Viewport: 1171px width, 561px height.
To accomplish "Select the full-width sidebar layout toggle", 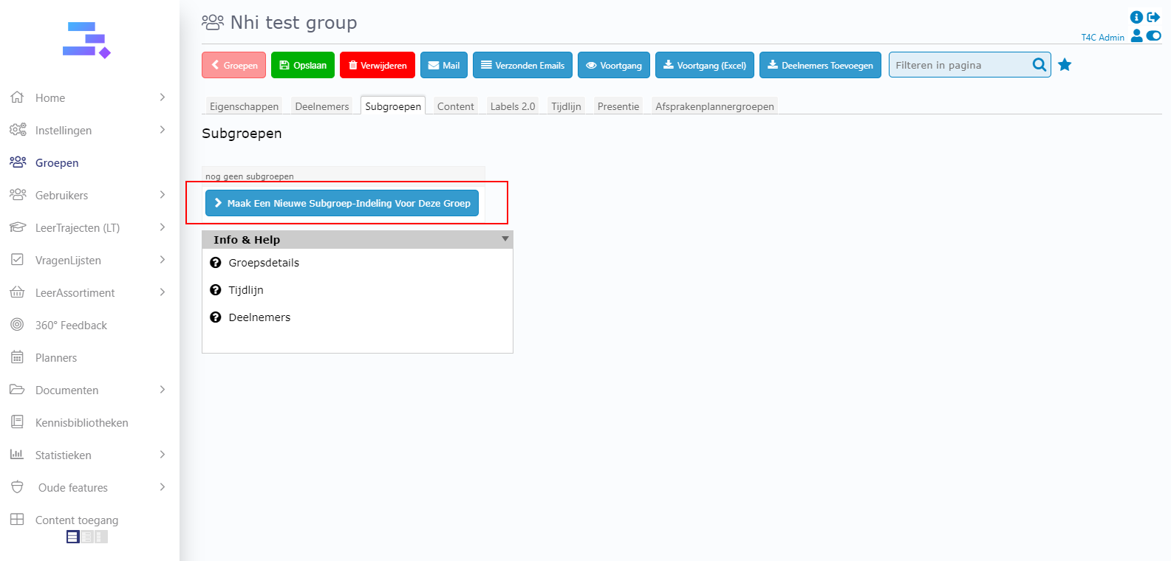I will click(72, 537).
